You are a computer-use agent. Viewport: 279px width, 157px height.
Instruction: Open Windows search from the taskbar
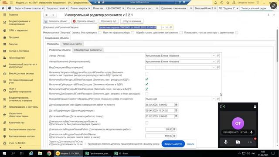point(13,153)
